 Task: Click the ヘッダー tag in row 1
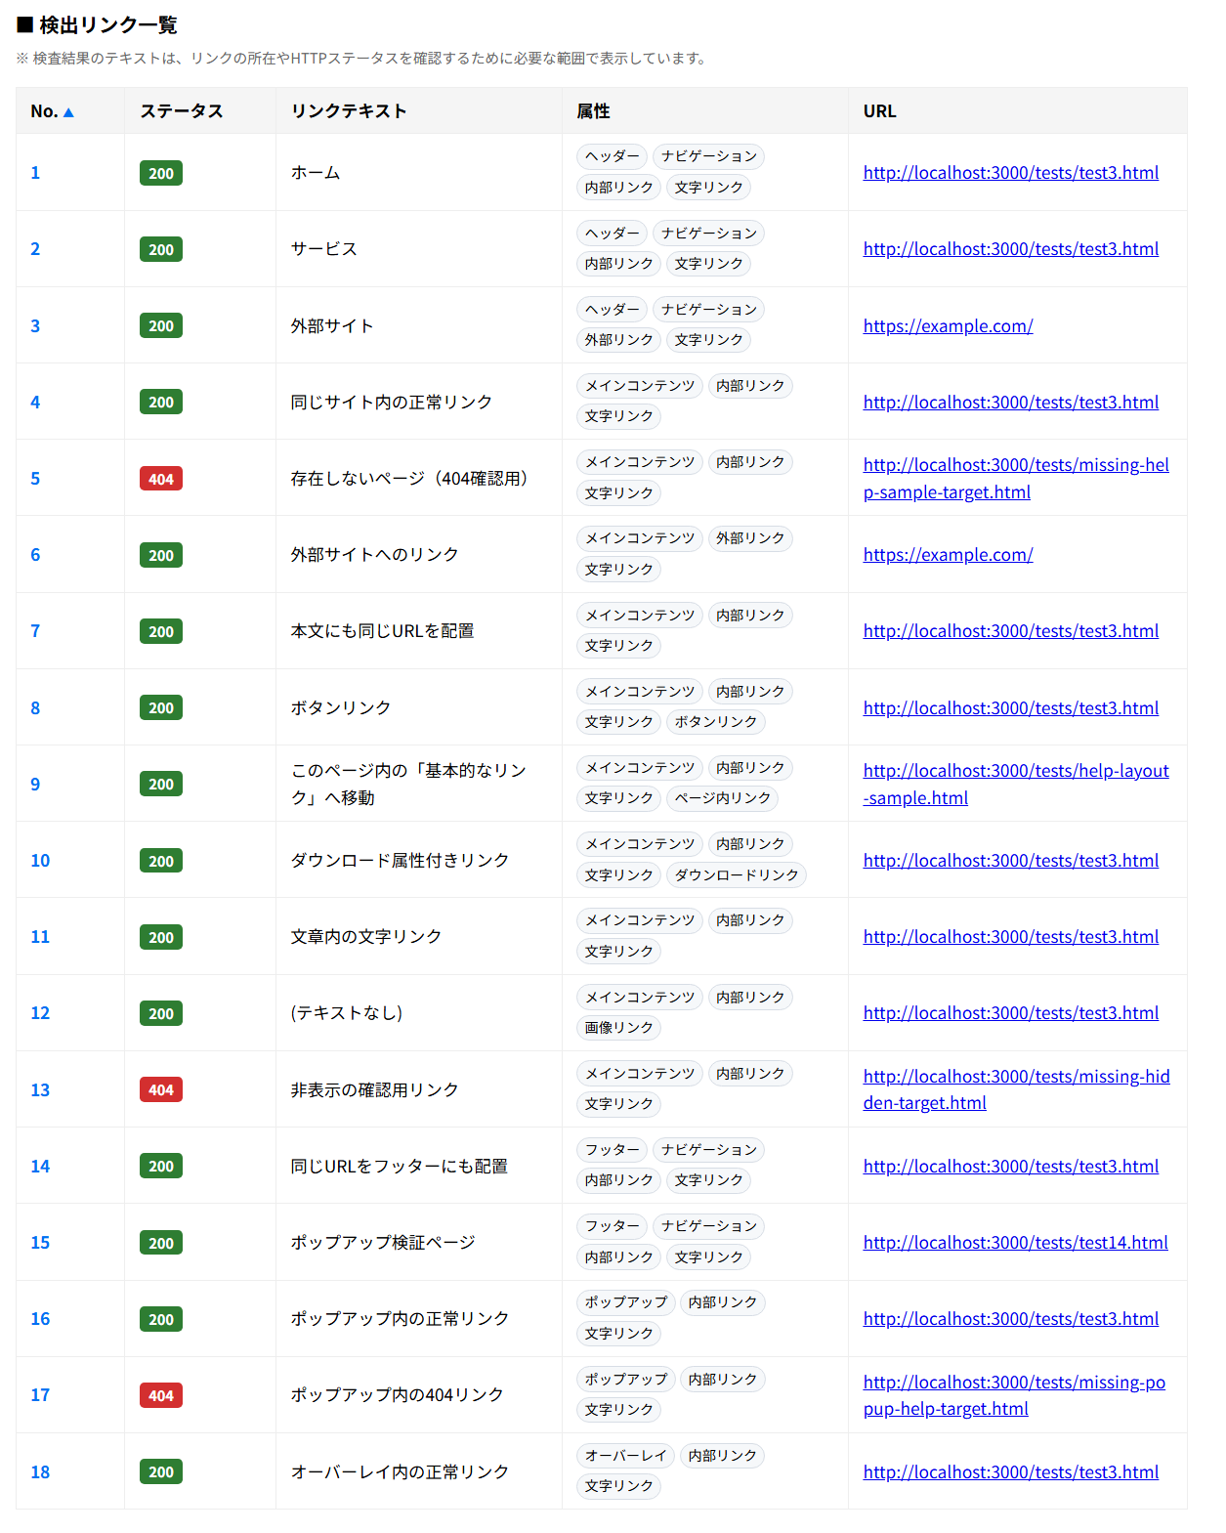(613, 156)
